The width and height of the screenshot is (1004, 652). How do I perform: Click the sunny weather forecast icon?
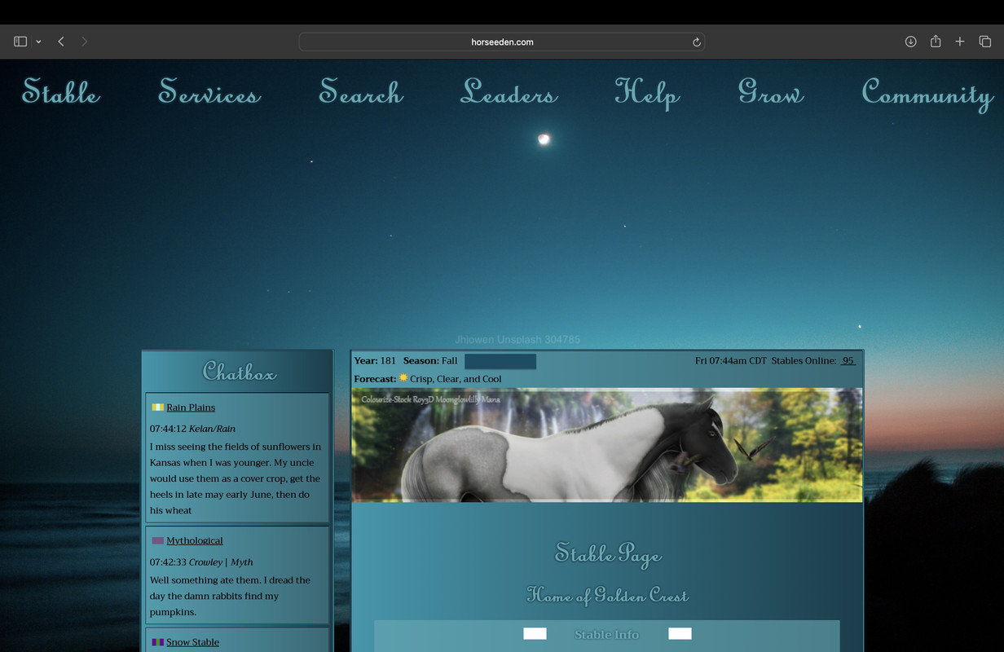pyautogui.click(x=403, y=378)
